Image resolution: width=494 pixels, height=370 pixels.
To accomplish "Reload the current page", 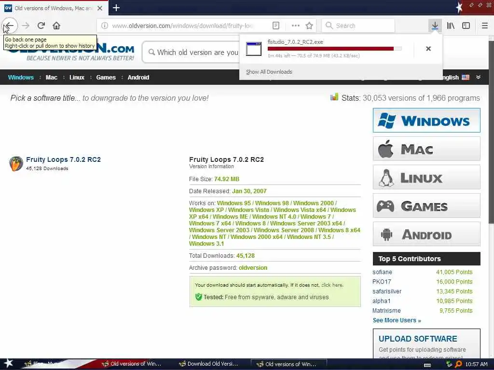I will [x=41, y=26].
